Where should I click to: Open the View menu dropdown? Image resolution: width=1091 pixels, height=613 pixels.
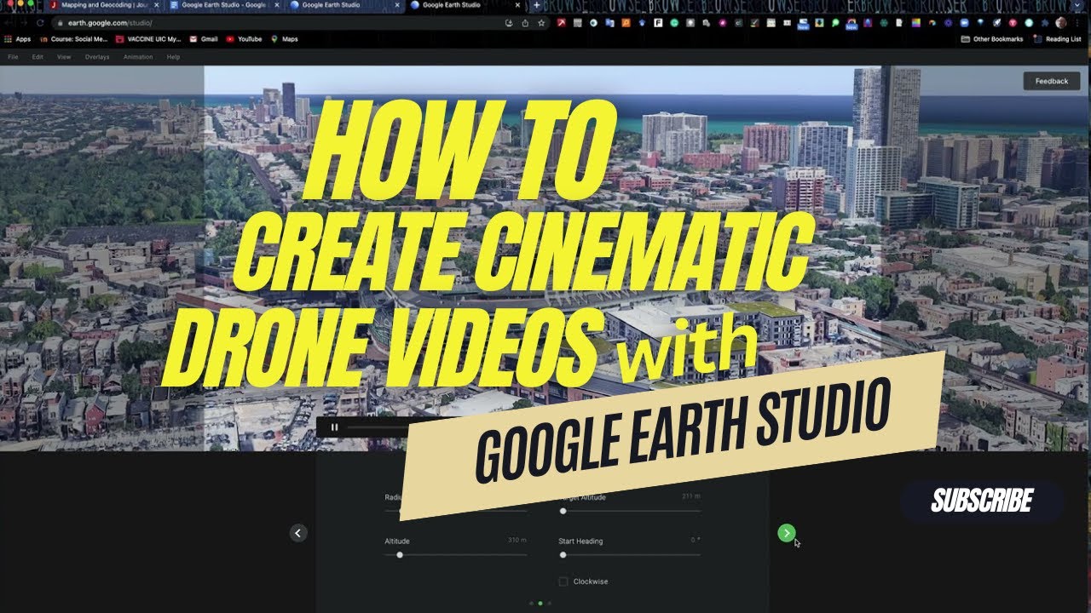click(x=64, y=57)
